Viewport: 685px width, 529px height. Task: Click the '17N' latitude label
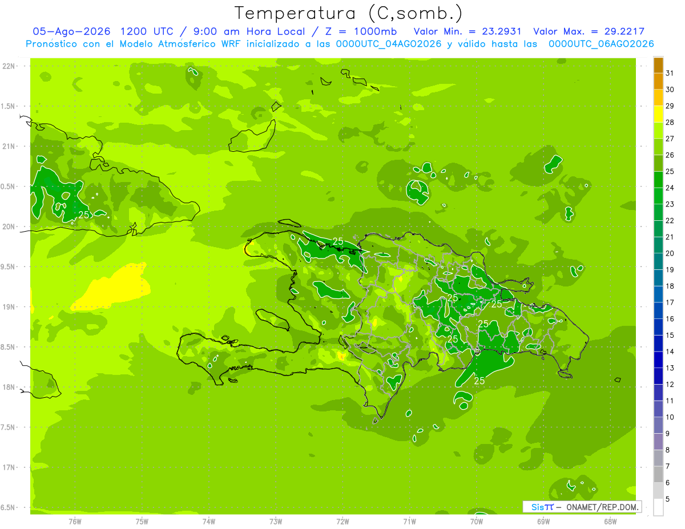10,467
